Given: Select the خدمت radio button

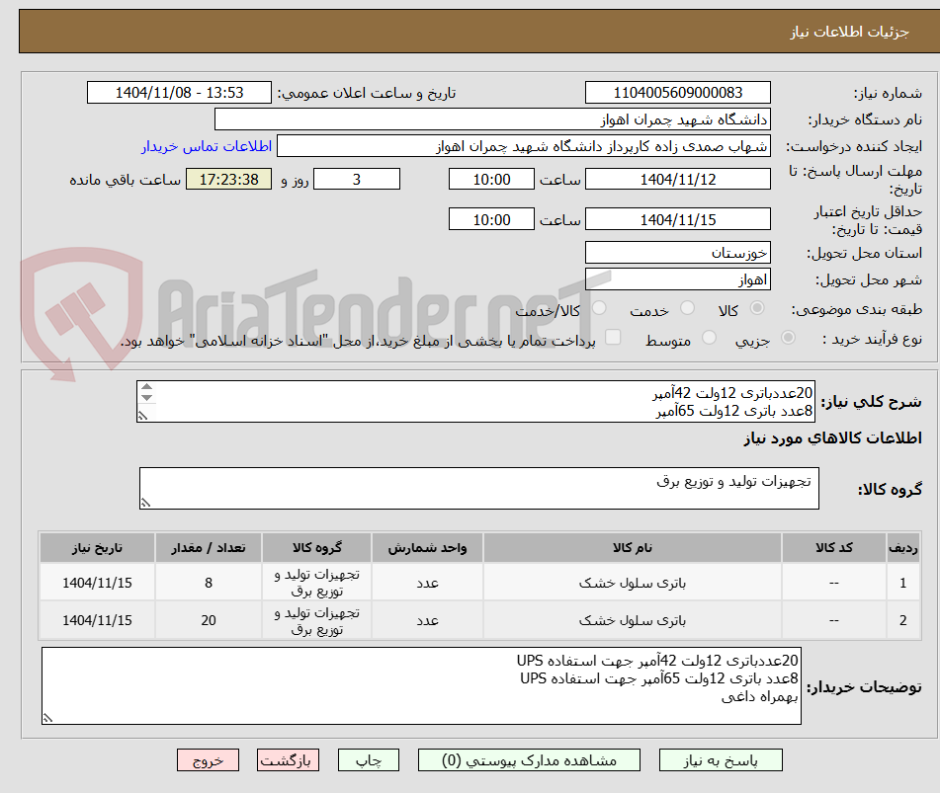Looking at the screenshot, I should [687, 308].
